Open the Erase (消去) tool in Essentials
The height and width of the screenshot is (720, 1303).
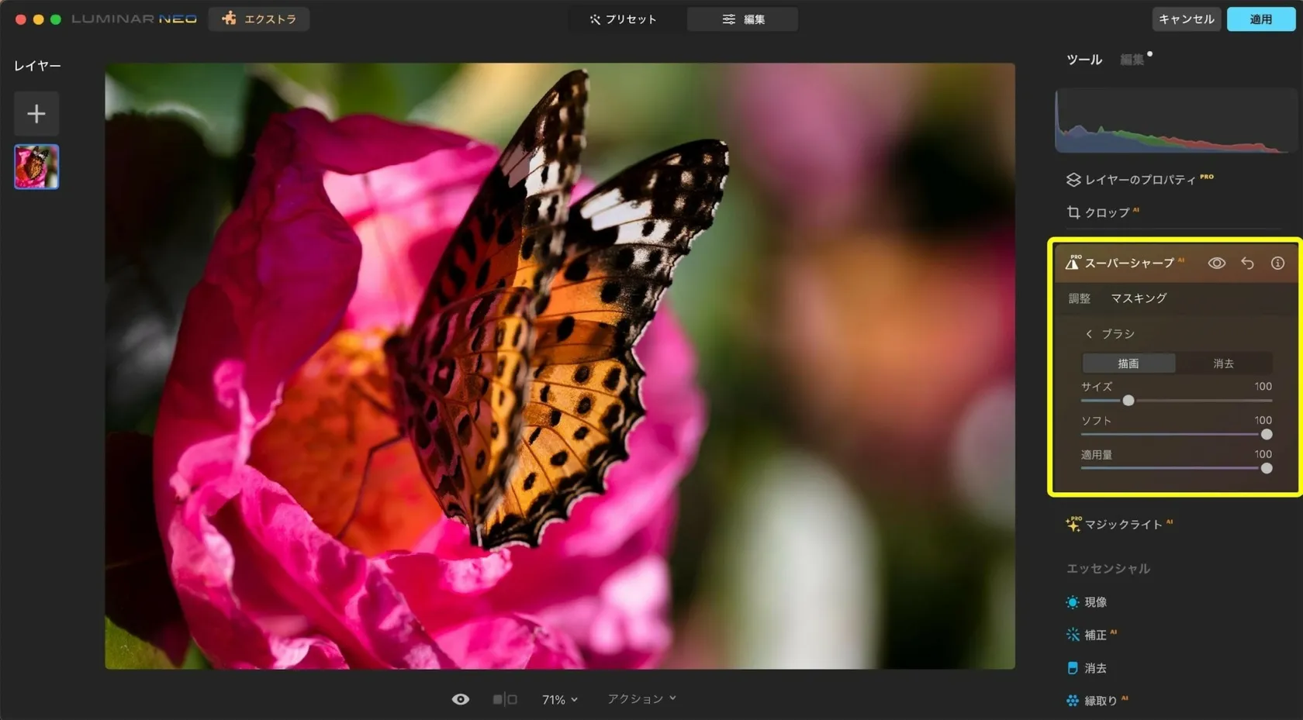[1094, 668]
